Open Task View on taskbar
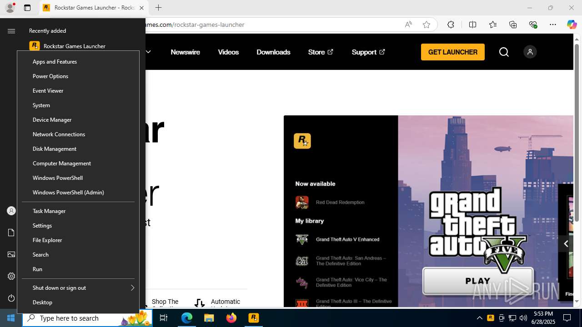 tap(164, 318)
